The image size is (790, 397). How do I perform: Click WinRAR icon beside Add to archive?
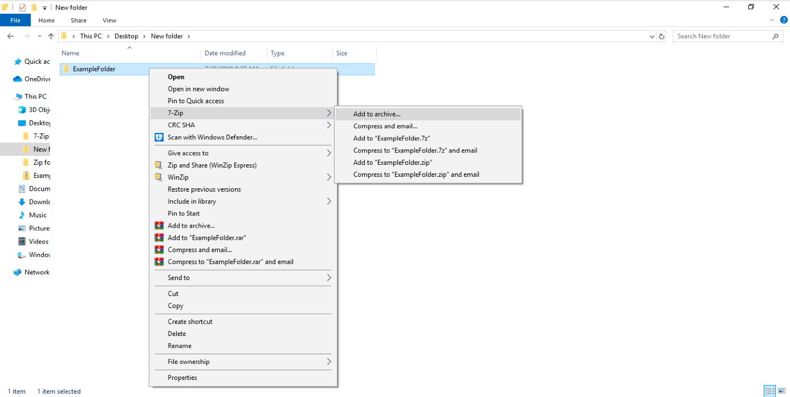tap(159, 225)
